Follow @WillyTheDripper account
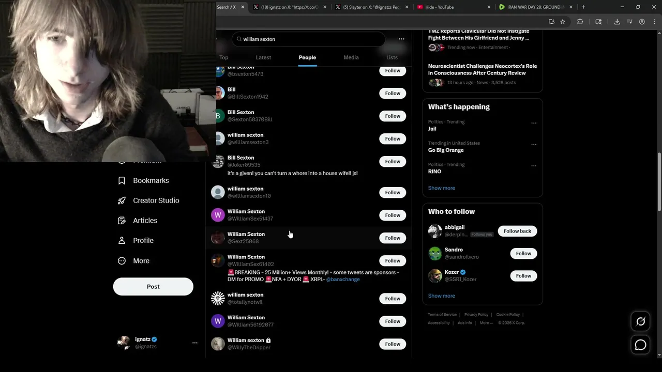662x372 pixels. (x=393, y=344)
